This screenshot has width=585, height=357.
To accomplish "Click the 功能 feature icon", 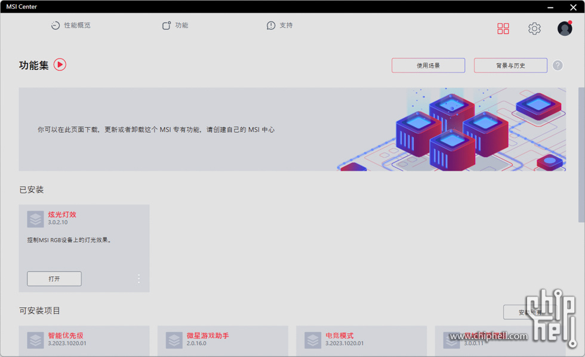I will click(x=167, y=25).
